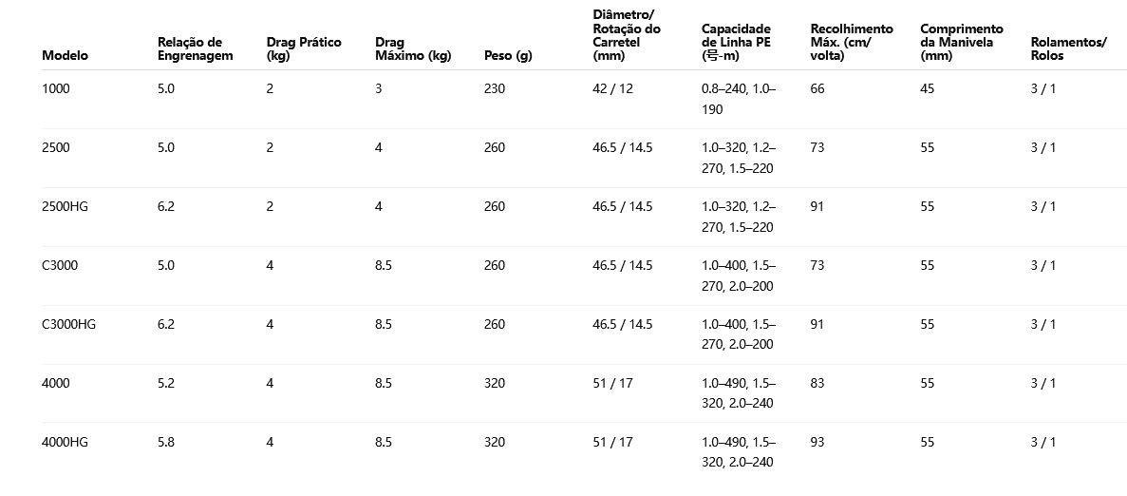Screen dimensions: 1127x496
Task: Click the Modelo column header
Action: tap(66, 55)
